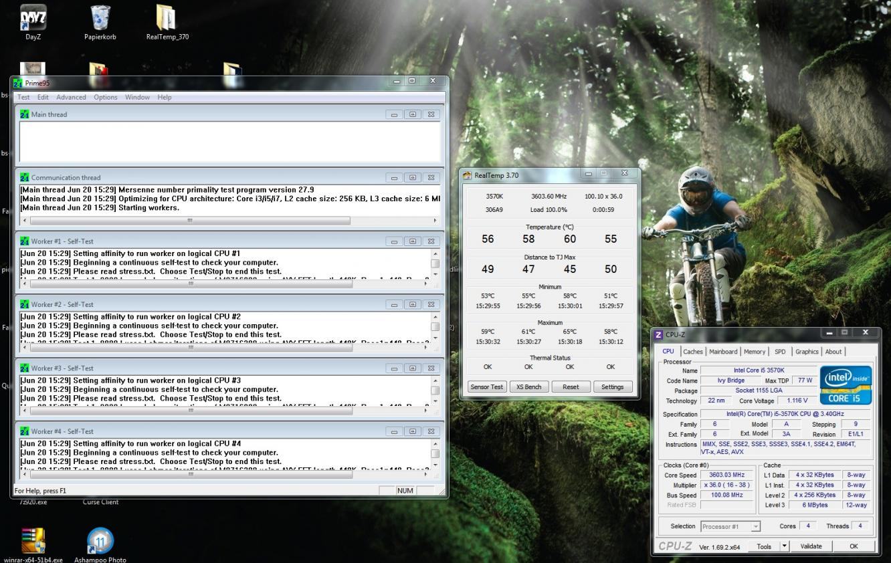
Task: Click the Prime95 title bar icon
Action: tap(17, 83)
